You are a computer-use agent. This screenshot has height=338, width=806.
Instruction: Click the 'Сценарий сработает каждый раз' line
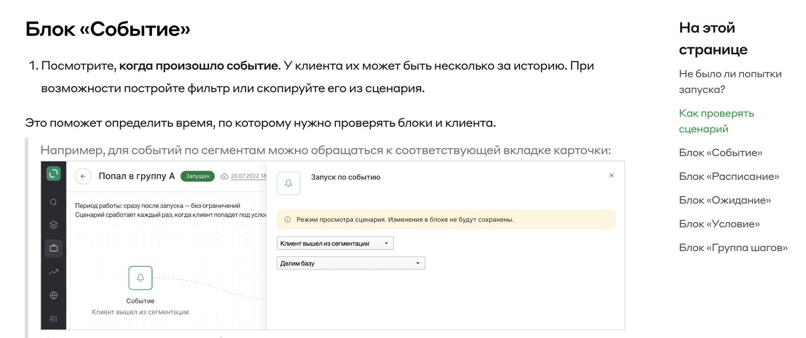click(x=171, y=215)
